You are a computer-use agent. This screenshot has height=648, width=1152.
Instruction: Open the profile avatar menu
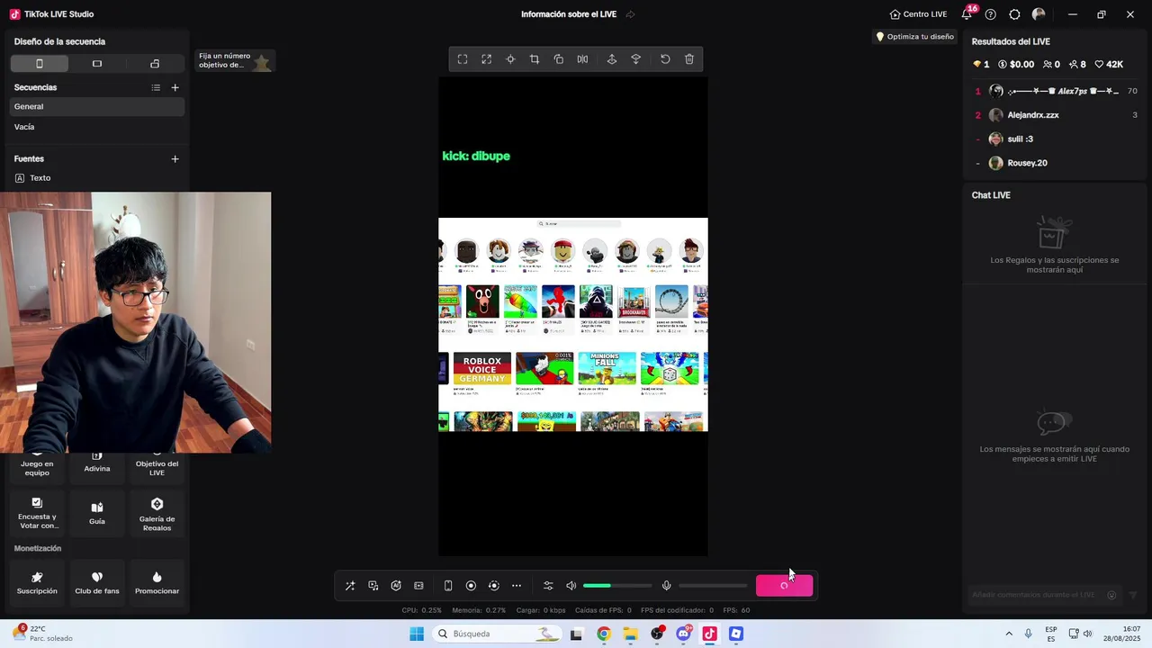point(1039,14)
